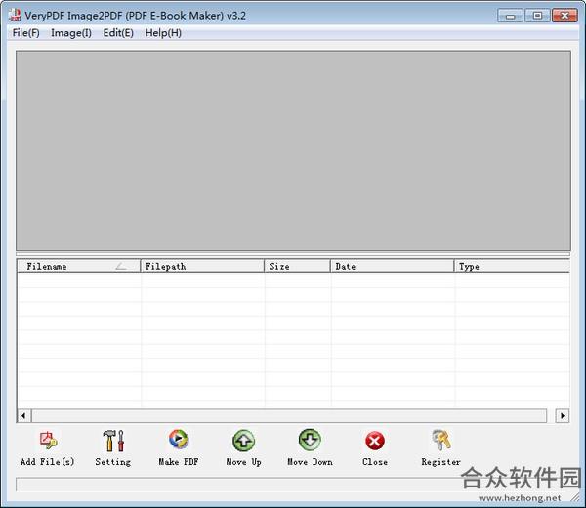Open the File(F) menu
Viewport: 586px width, 508px height.
tap(25, 33)
